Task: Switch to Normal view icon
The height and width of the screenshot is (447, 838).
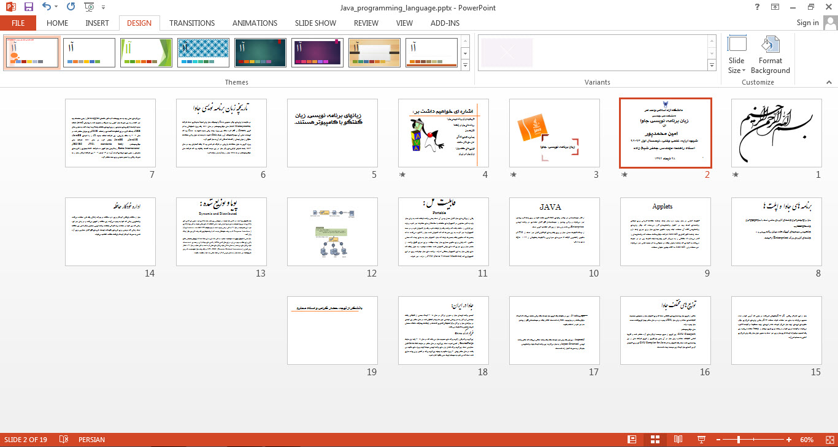Action: [x=632, y=440]
